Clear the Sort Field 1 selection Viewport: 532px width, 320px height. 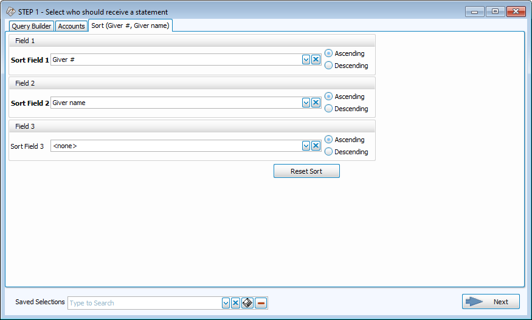tap(316, 60)
